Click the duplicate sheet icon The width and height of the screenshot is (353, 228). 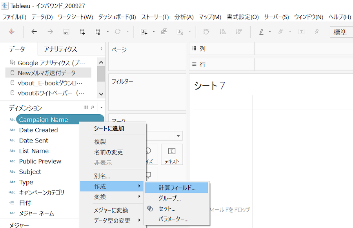click(164, 32)
